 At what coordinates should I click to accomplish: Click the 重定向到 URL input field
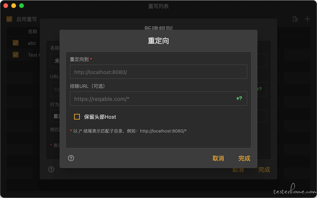[x=158, y=72]
